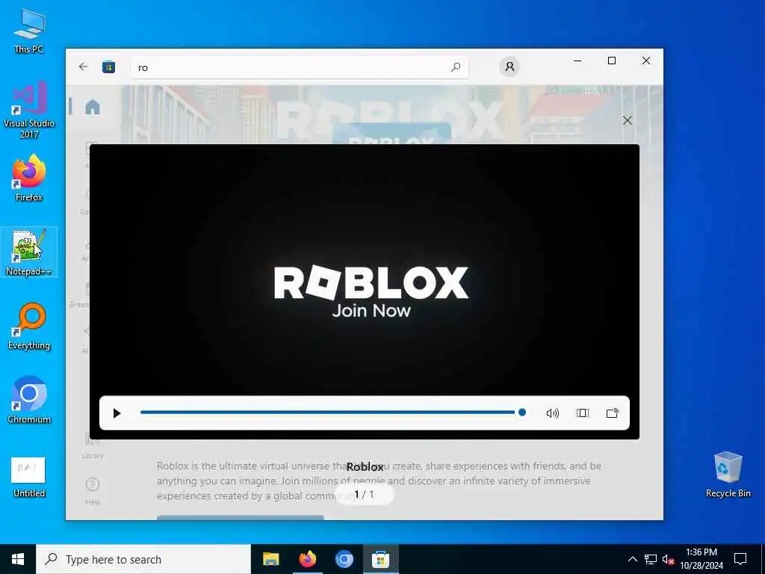
Task: Open the Home tab in Store sidebar
Action: (92, 107)
